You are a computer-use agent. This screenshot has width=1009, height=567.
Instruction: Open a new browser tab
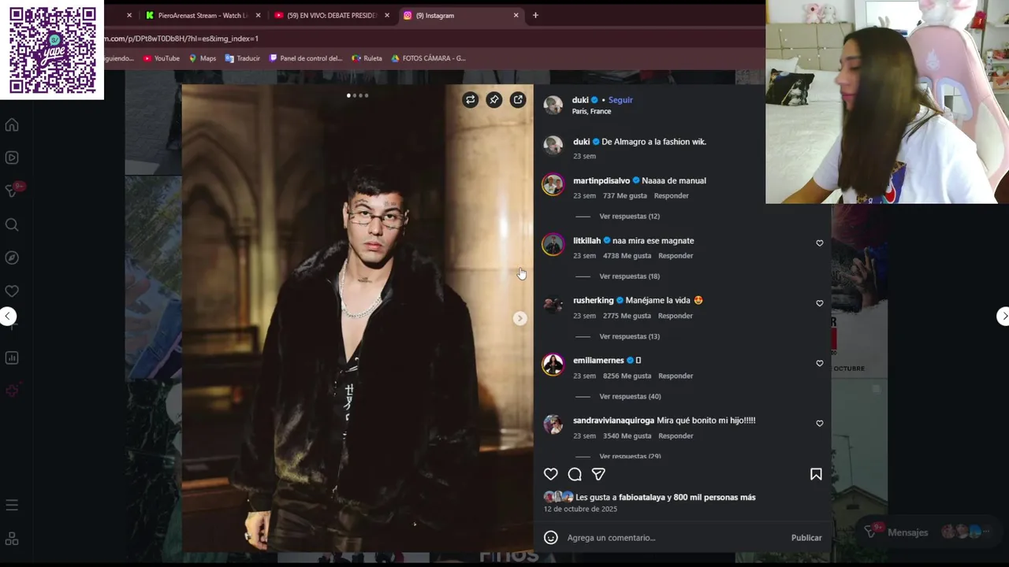(535, 15)
